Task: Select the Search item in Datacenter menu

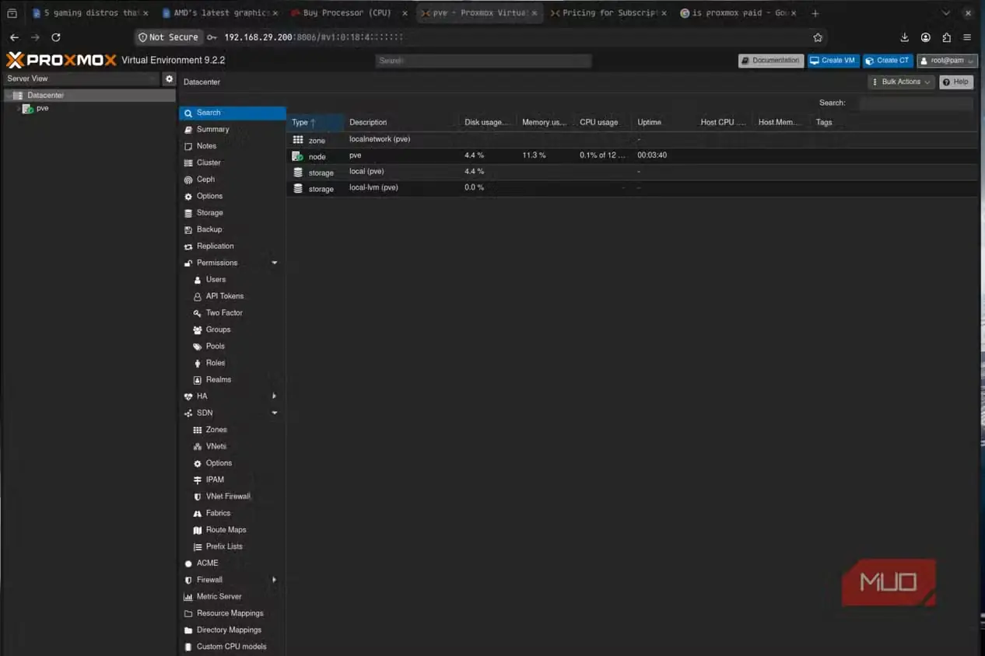Action: point(233,113)
